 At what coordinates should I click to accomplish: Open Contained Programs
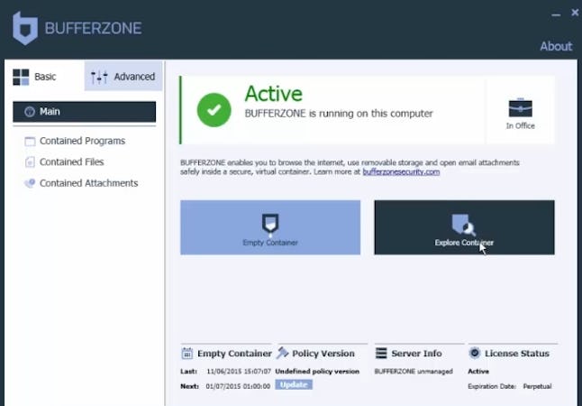point(82,141)
